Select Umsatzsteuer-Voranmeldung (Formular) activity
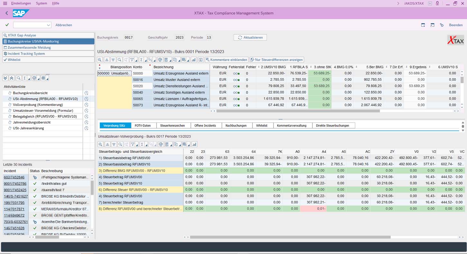 [x=43, y=110]
